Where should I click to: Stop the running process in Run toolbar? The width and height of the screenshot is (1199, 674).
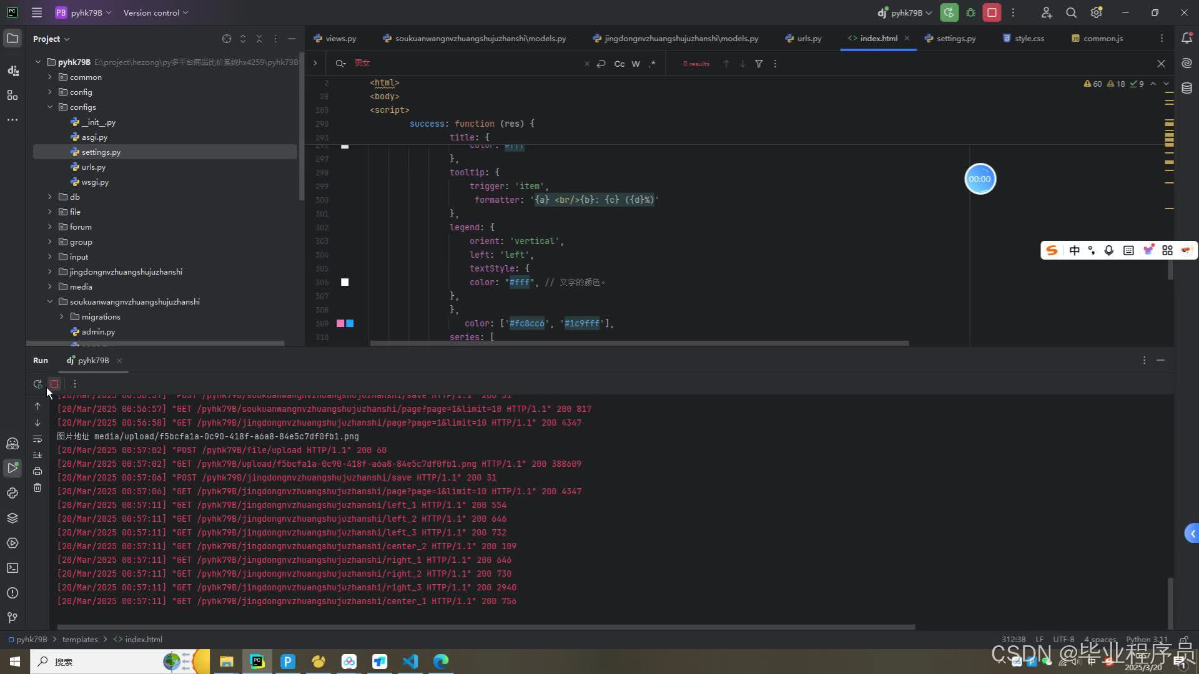pyautogui.click(x=54, y=384)
